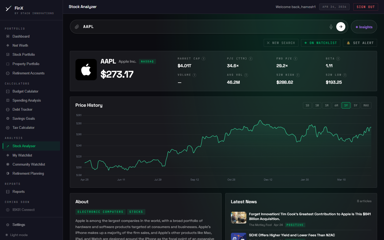Click the Electronic Computers tag
The width and height of the screenshot is (384, 240).
click(x=101, y=212)
